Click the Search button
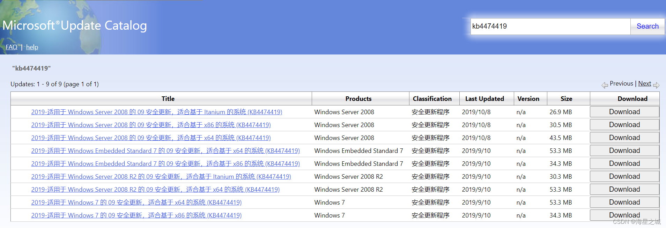Image resolution: width=666 pixels, height=228 pixels. point(647,27)
